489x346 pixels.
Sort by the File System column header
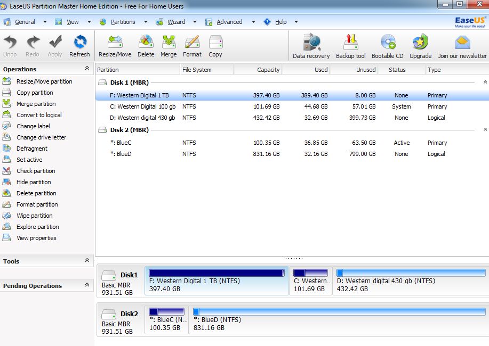(206, 70)
